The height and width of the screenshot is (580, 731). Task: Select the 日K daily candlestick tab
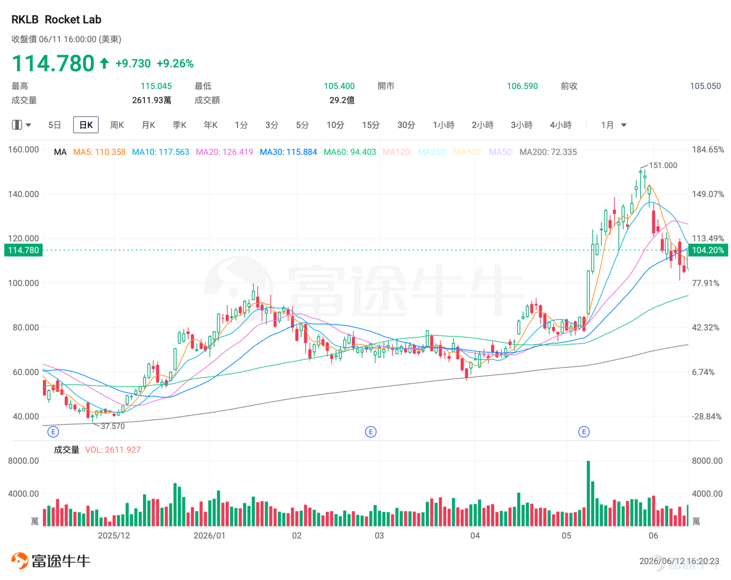pos(86,125)
